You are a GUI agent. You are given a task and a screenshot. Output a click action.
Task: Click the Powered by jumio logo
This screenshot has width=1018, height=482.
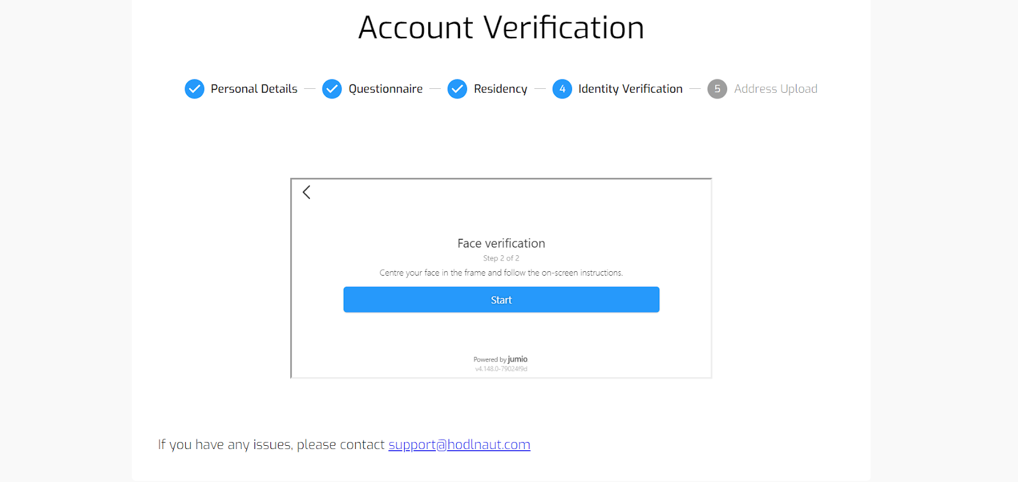pos(501,359)
